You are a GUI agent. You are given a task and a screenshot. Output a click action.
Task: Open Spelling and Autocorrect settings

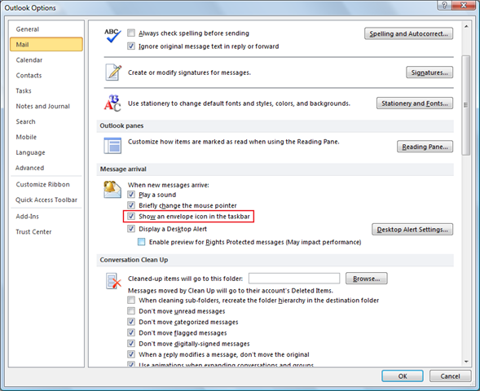(408, 33)
